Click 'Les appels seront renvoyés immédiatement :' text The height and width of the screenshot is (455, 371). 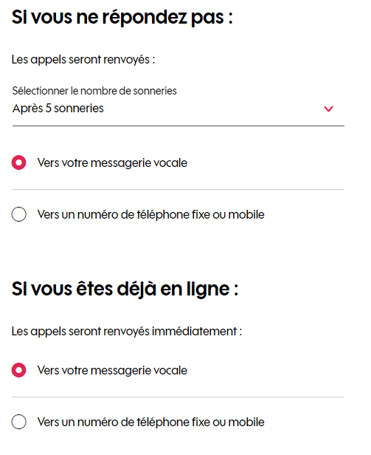127,332
